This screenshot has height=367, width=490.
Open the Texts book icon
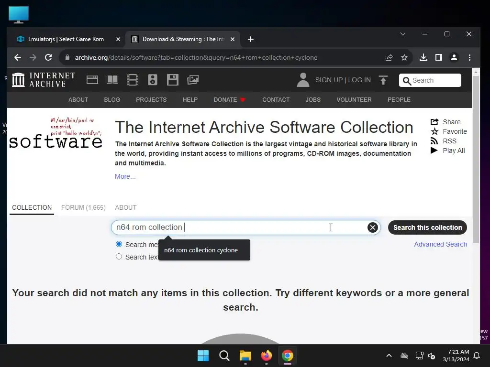tap(112, 80)
